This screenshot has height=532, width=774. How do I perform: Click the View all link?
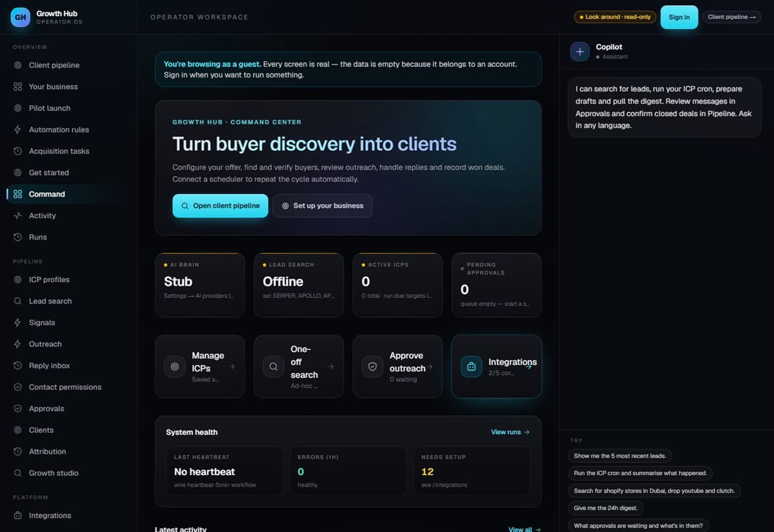524,529
